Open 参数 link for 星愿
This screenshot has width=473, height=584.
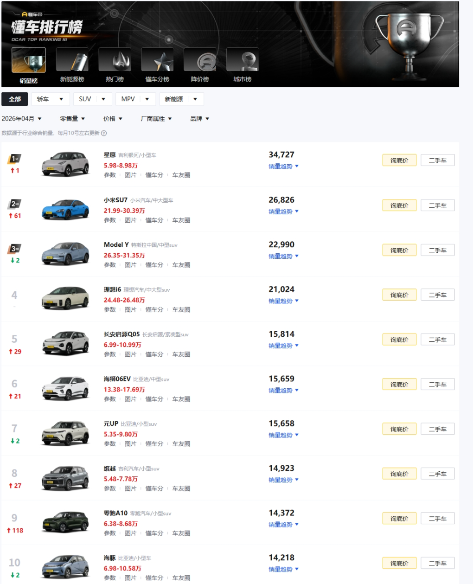click(x=110, y=175)
